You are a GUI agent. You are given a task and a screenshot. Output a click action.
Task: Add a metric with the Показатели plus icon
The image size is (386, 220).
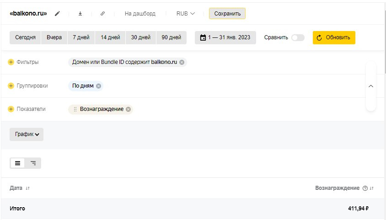[x=11, y=109]
